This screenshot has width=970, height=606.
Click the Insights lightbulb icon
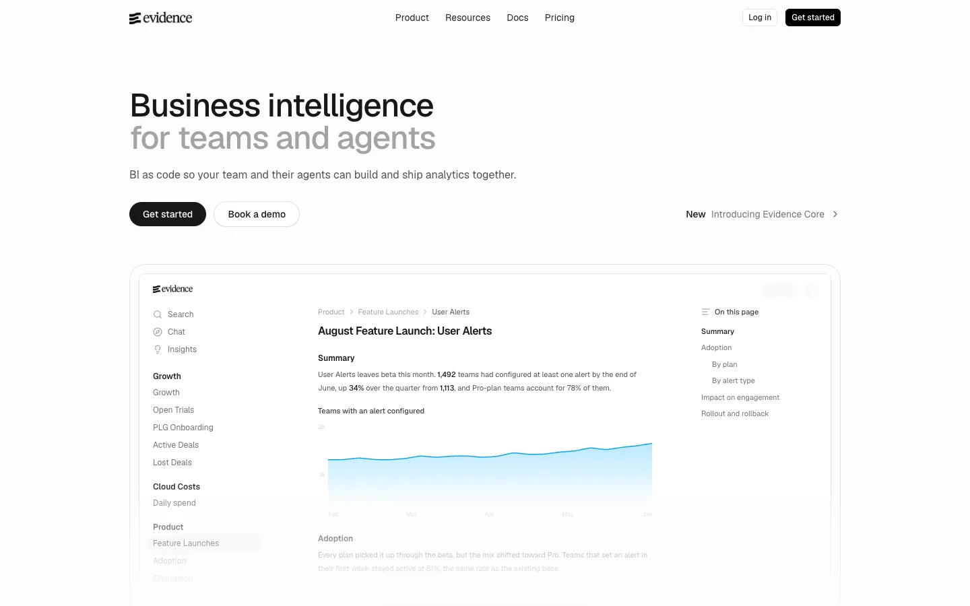click(158, 349)
